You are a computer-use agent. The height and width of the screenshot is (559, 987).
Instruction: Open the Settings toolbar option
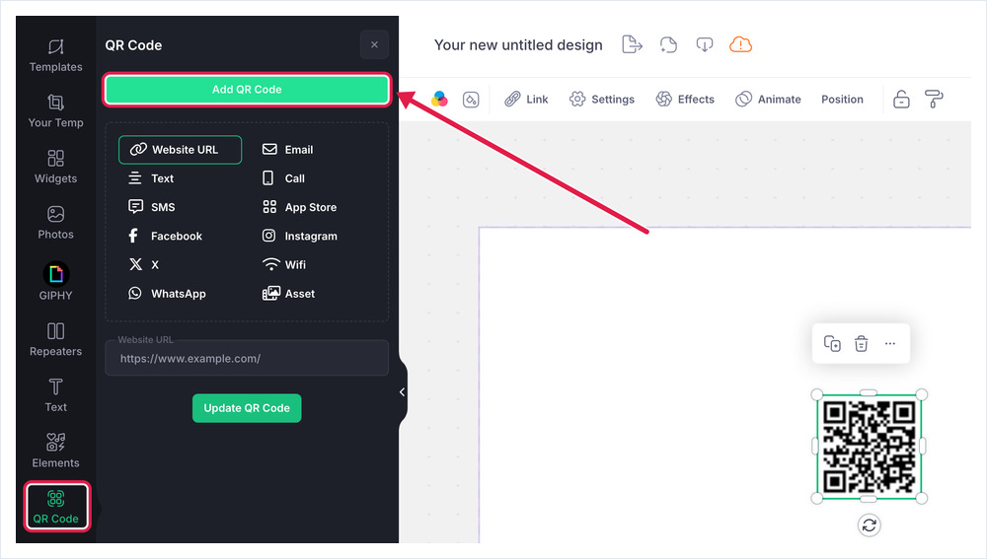602,100
